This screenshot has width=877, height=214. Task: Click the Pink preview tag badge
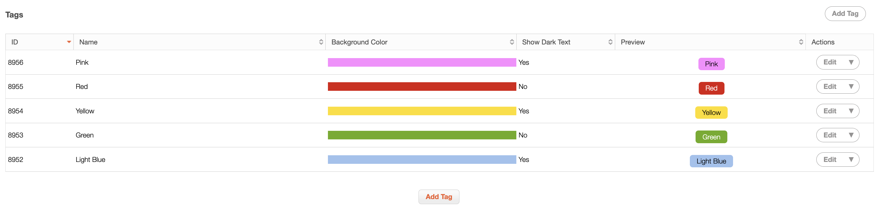(x=711, y=64)
